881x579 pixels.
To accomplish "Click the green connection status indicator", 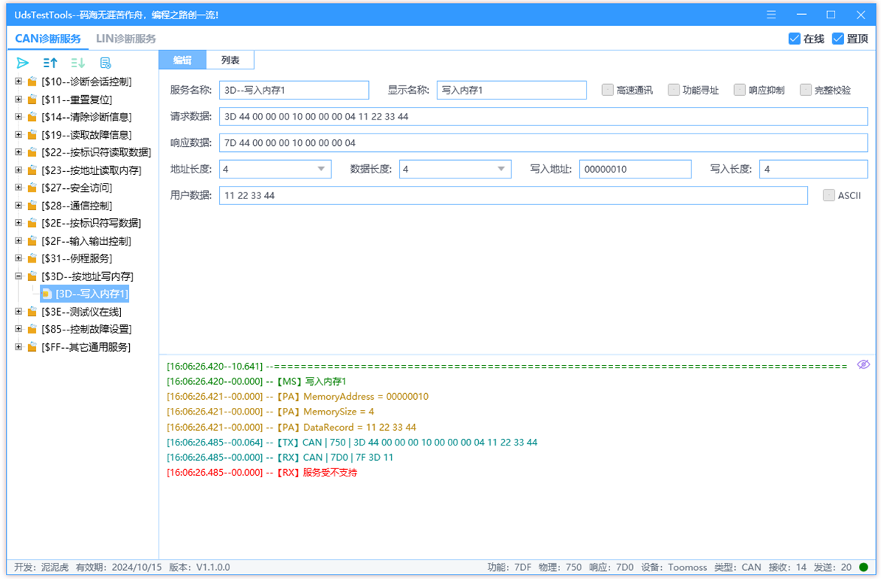I will [x=863, y=567].
